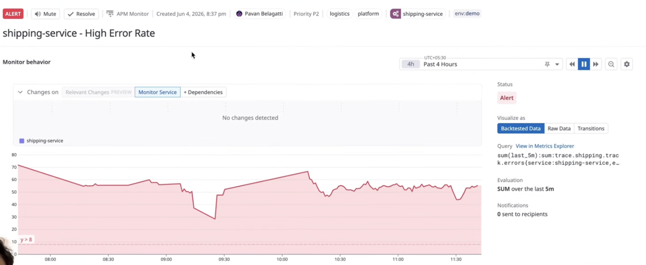Click the y > 8 threshold marker
This screenshot has width=646, height=265.
point(26,240)
